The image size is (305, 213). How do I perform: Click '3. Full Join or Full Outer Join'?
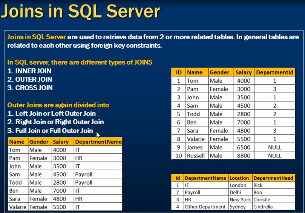(x=50, y=131)
